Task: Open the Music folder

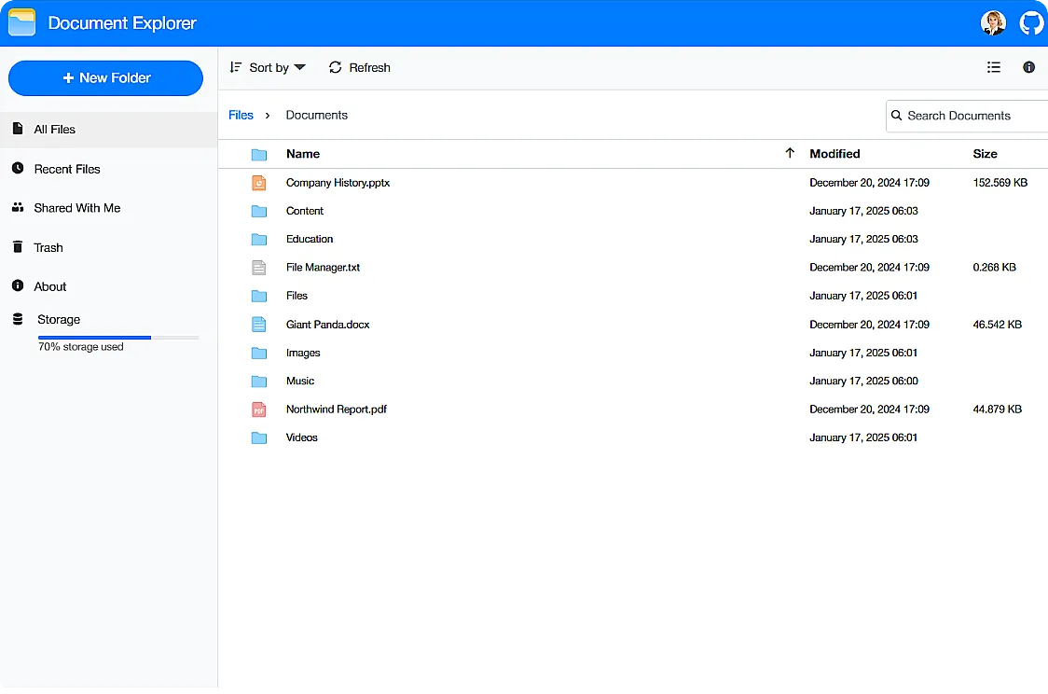Action: coord(299,381)
